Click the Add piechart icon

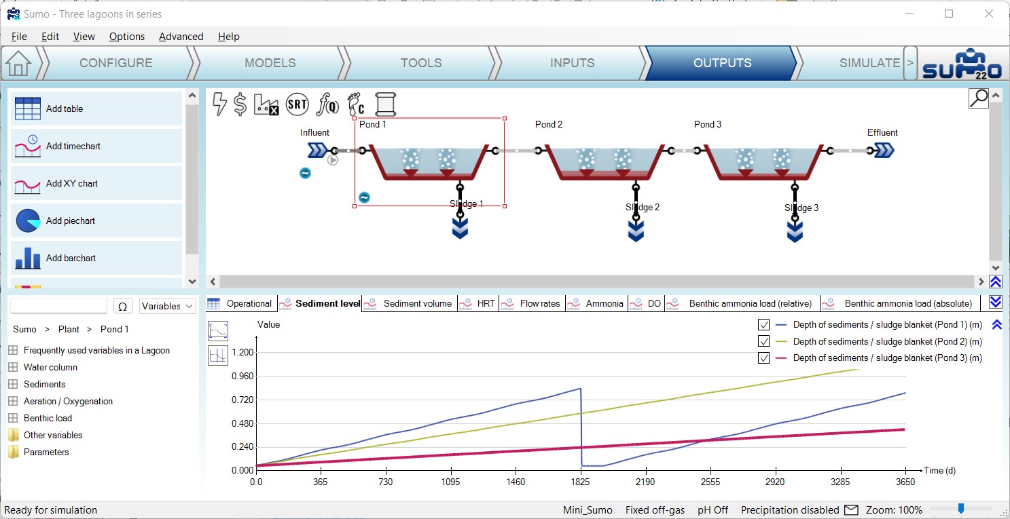[x=28, y=220]
